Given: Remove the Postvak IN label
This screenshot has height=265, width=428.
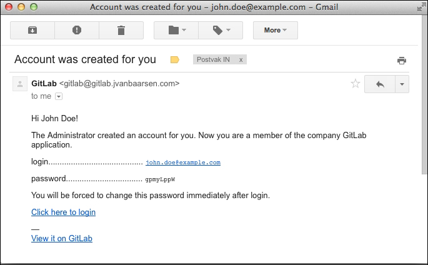Looking at the screenshot, I should (x=242, y=60).
